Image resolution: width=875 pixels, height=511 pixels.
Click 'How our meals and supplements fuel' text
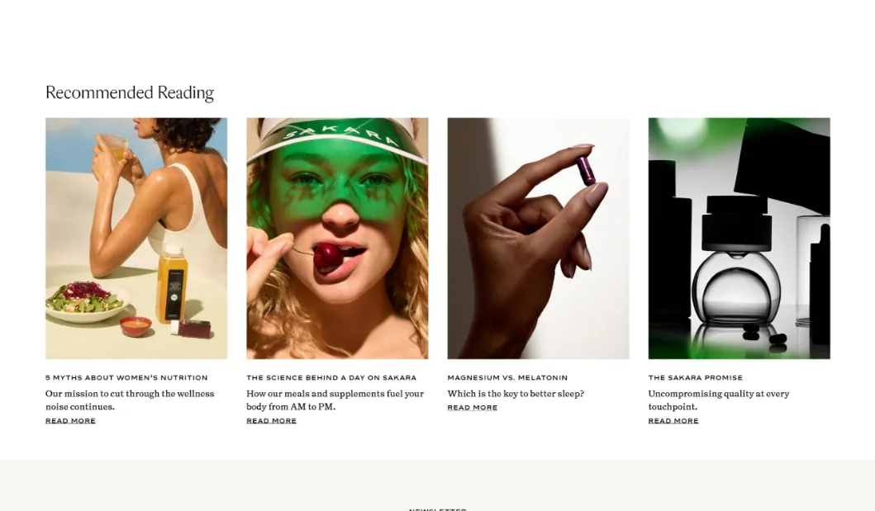(x=335, y=400)
